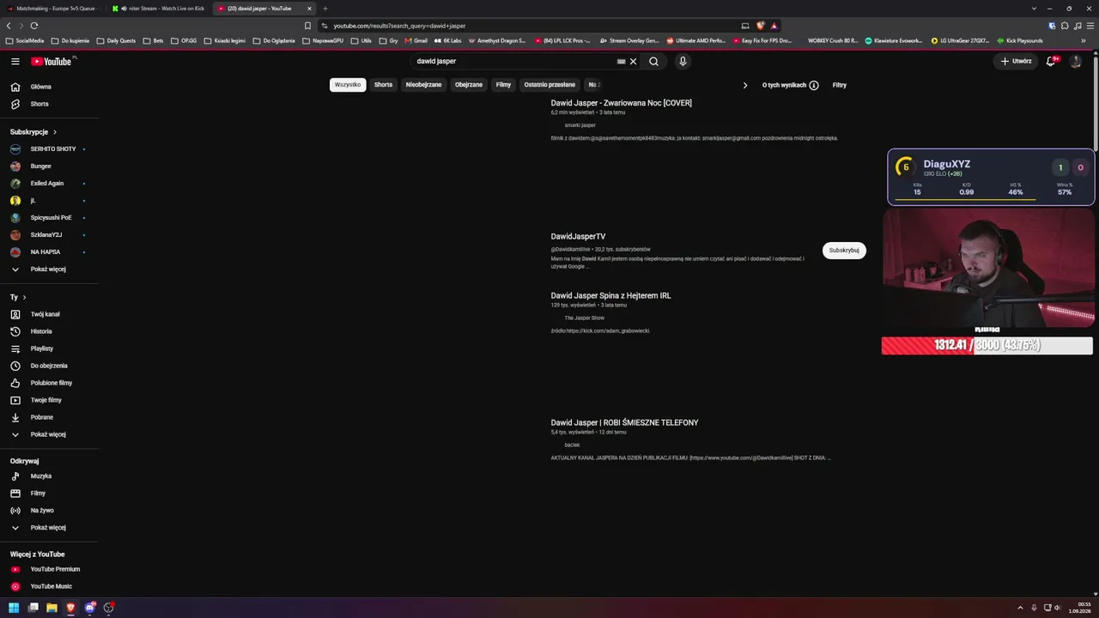Open the DawidJasperTV channel result
Screen dimensions: 1099x618
tap(579, 237)
